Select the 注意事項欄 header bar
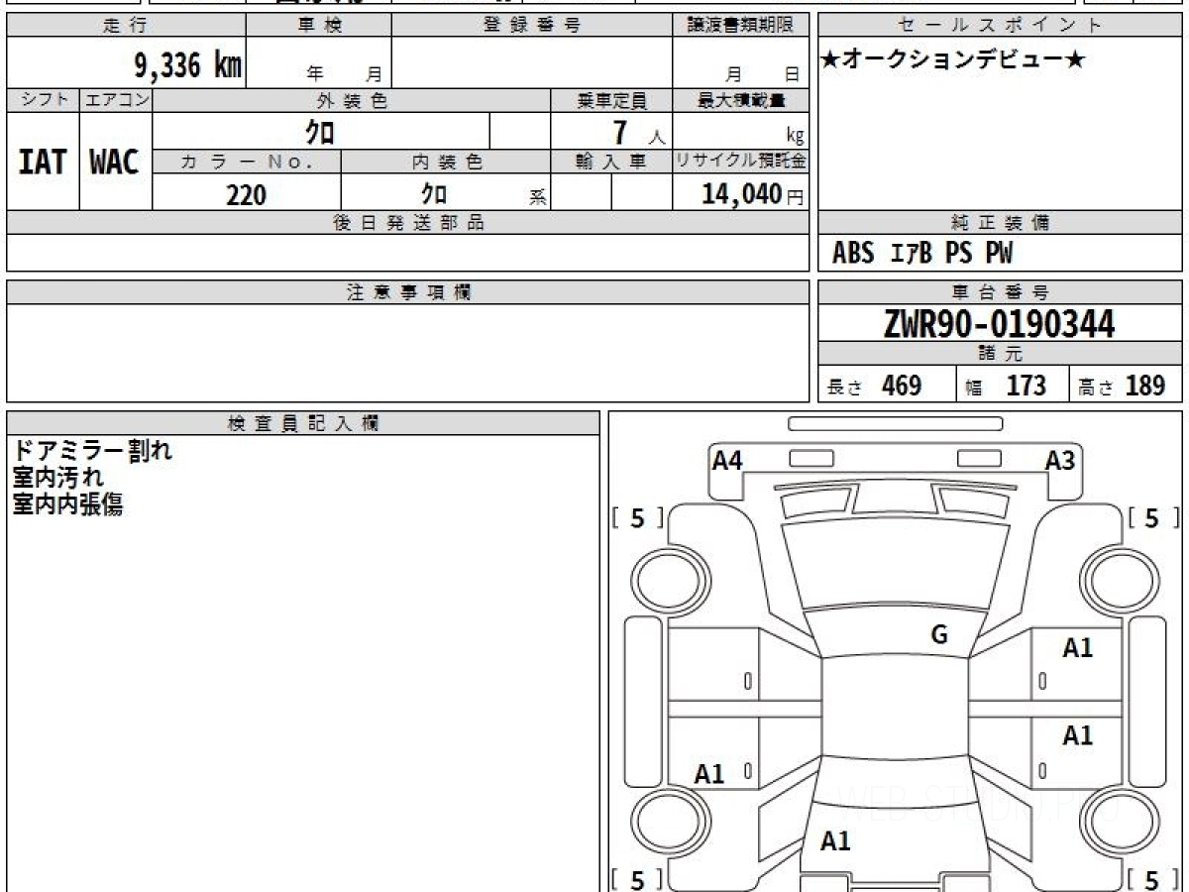Image resolution: width=1189 pixels, height=892 pixels. point(408,292)
